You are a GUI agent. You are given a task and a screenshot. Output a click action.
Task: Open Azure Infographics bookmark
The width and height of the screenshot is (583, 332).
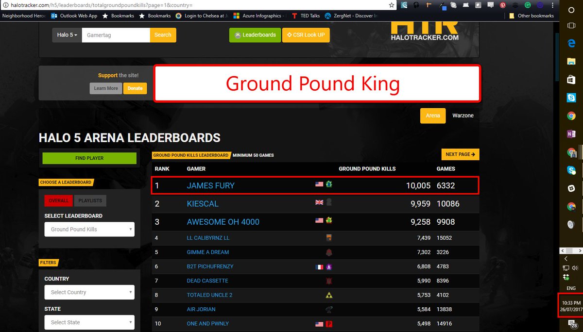pos(258,16)
